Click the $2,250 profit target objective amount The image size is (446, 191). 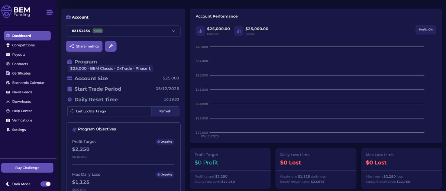pos(81,149)
